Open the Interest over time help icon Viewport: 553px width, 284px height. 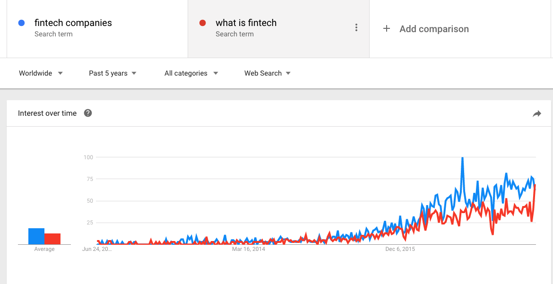coord(88,113)
